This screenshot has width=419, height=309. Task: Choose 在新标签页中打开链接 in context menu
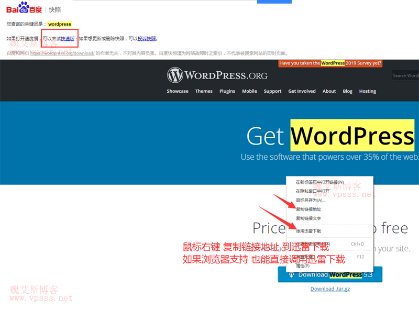click(x=319, y=182)
